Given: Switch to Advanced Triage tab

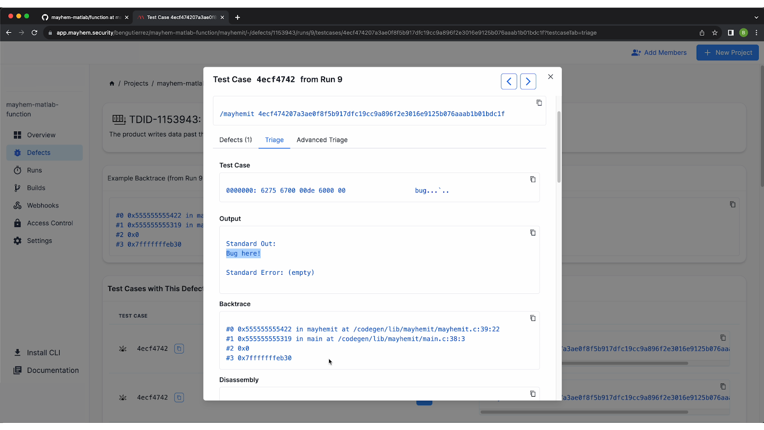Looking at the screenshot, I should point(322,140).
